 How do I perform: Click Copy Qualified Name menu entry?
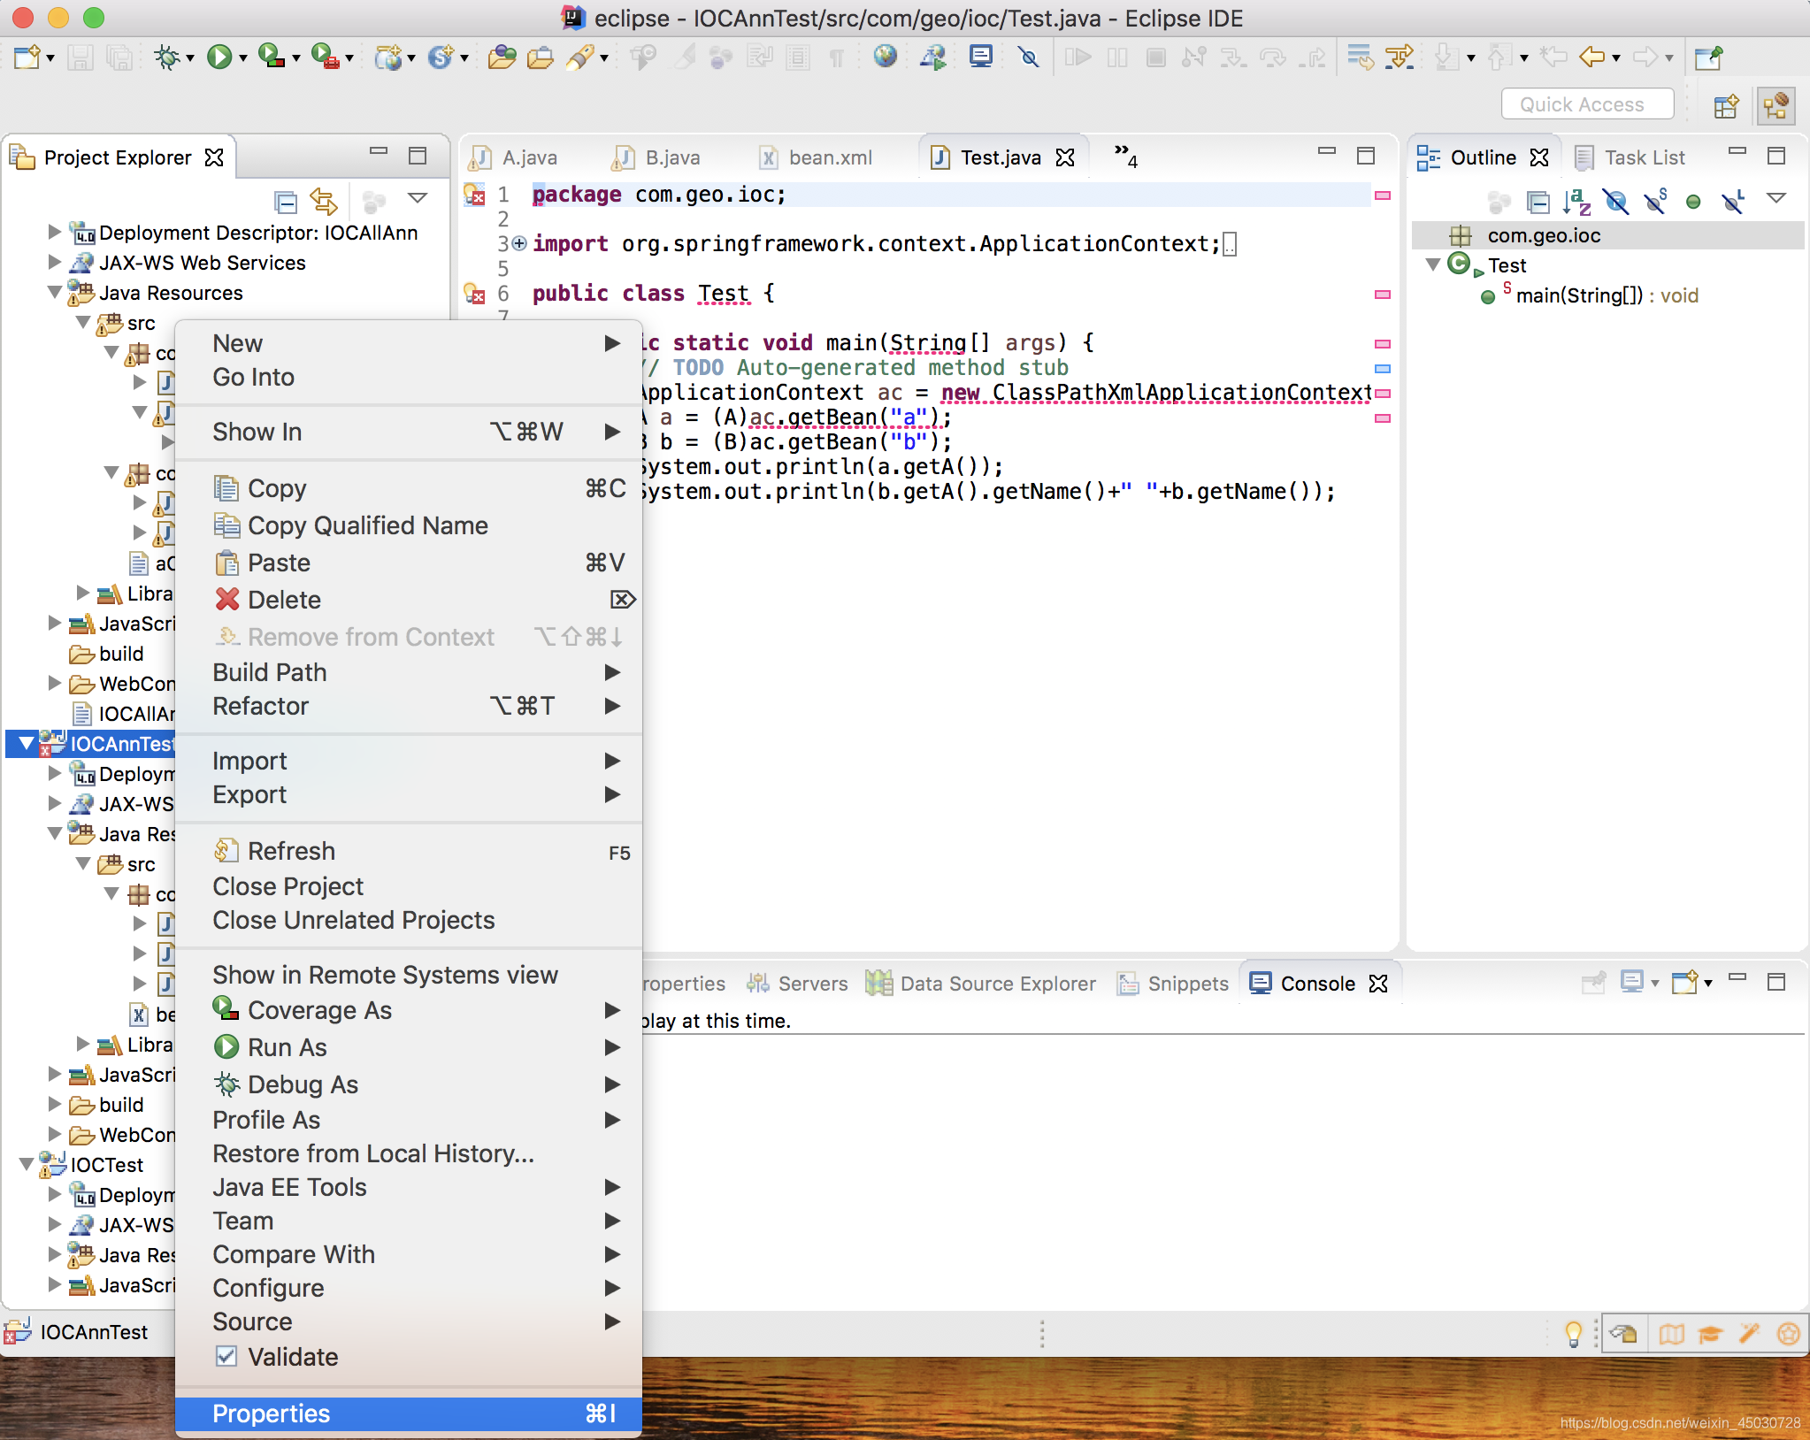(x=409, y=525)
